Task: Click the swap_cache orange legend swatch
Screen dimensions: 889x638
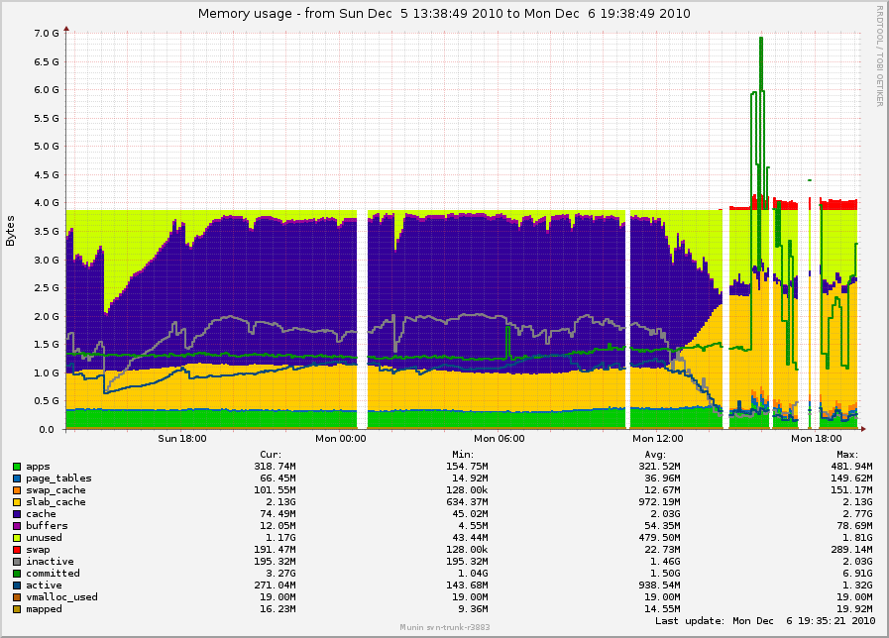Action: pyautogui.click(x=17, y=490)
